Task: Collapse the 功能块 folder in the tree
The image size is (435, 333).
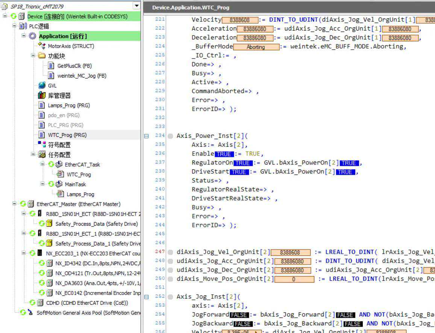Action: pos(33,56)
